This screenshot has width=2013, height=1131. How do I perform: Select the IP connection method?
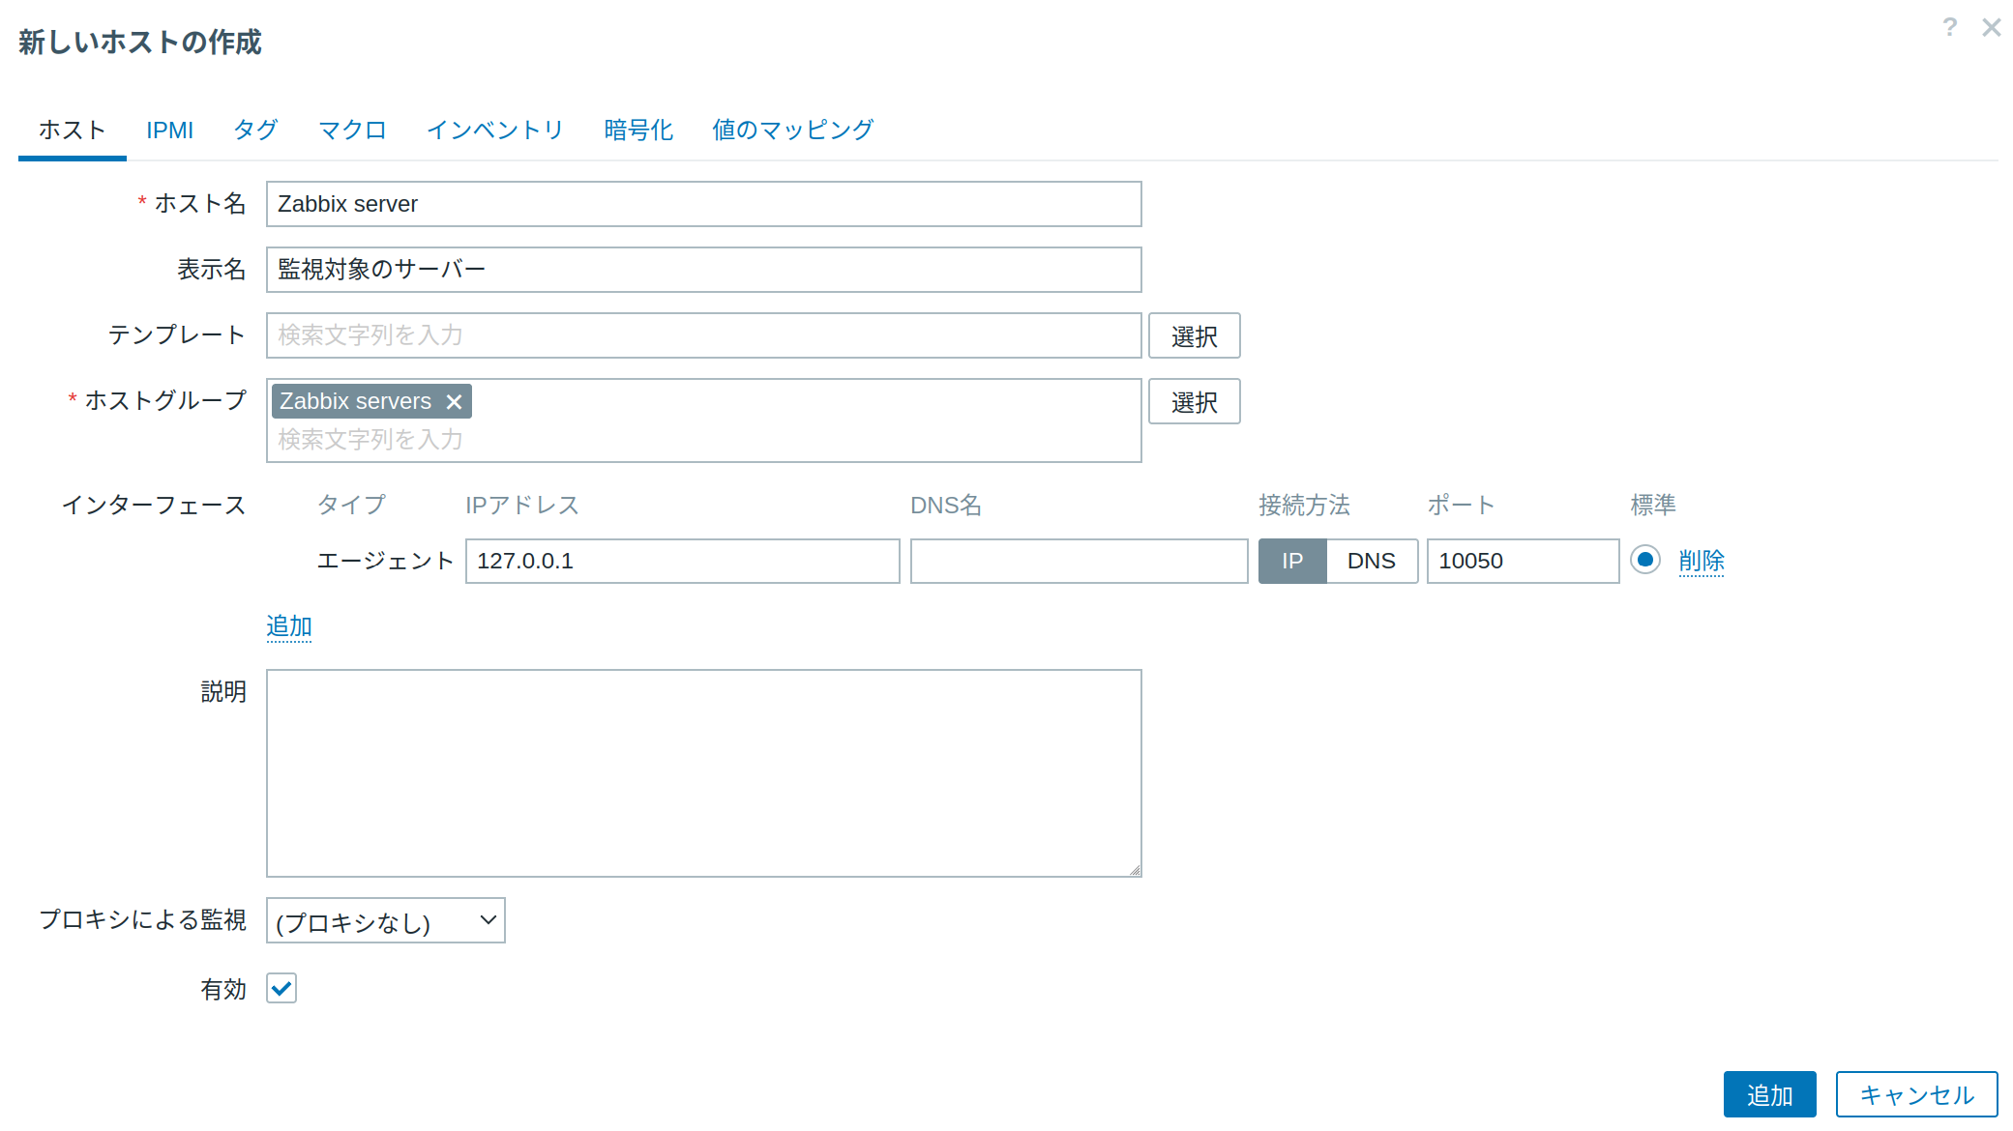[1292, 561]
